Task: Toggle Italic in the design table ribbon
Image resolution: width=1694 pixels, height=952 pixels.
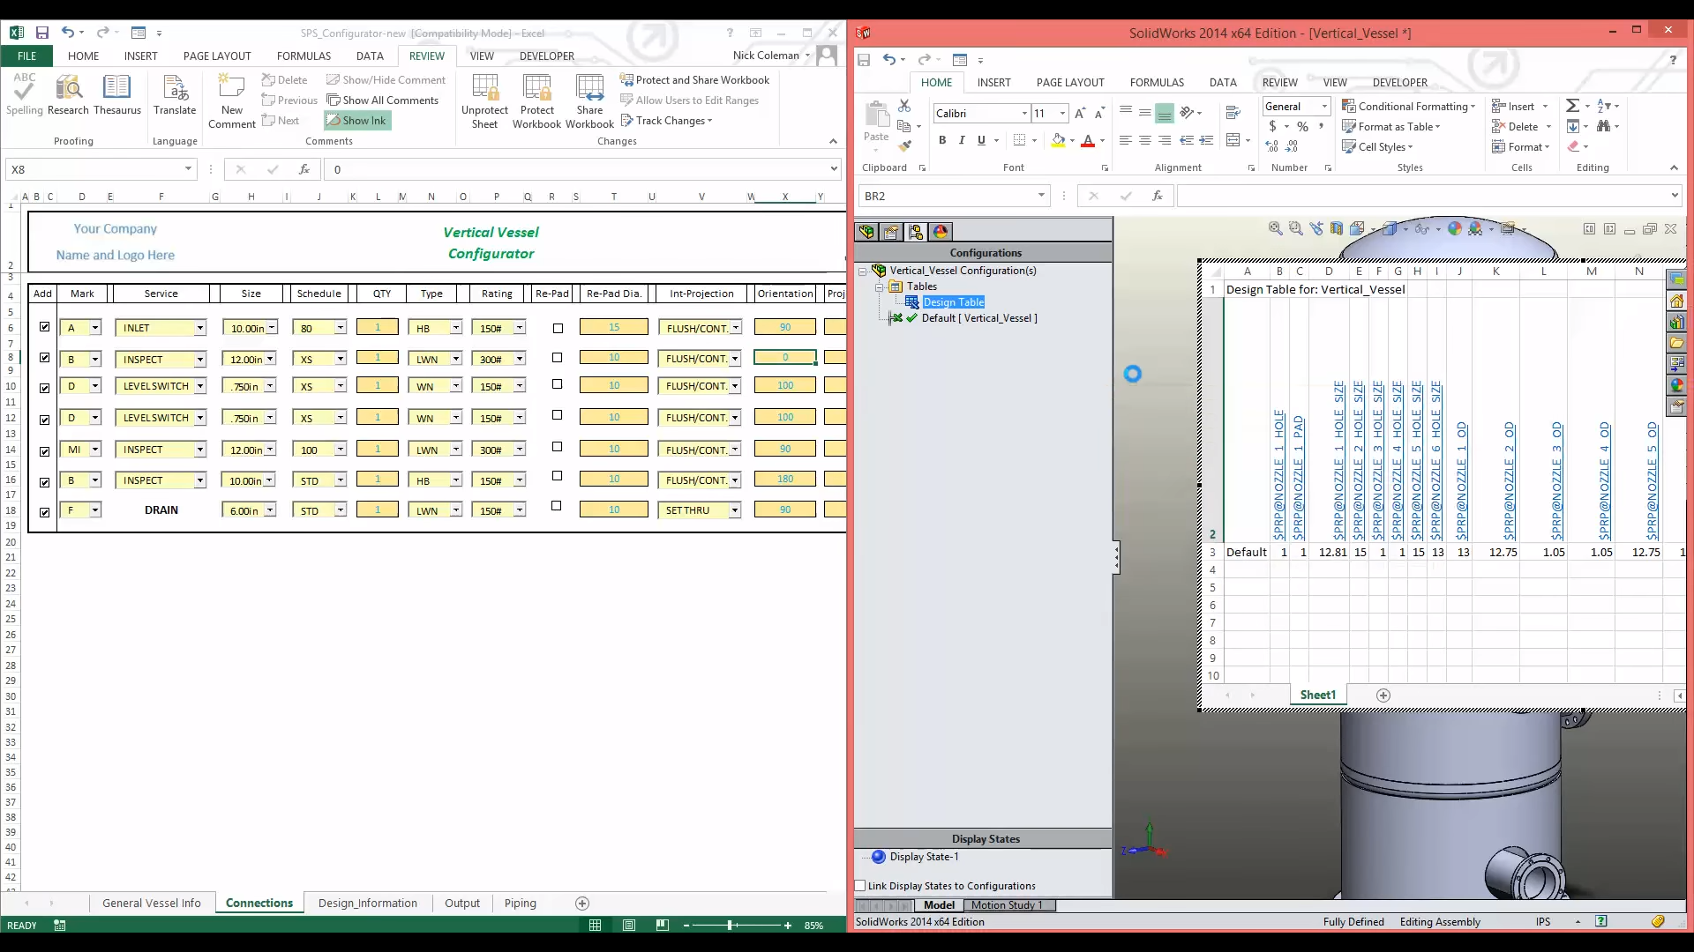Action: [x=962, y=140]
